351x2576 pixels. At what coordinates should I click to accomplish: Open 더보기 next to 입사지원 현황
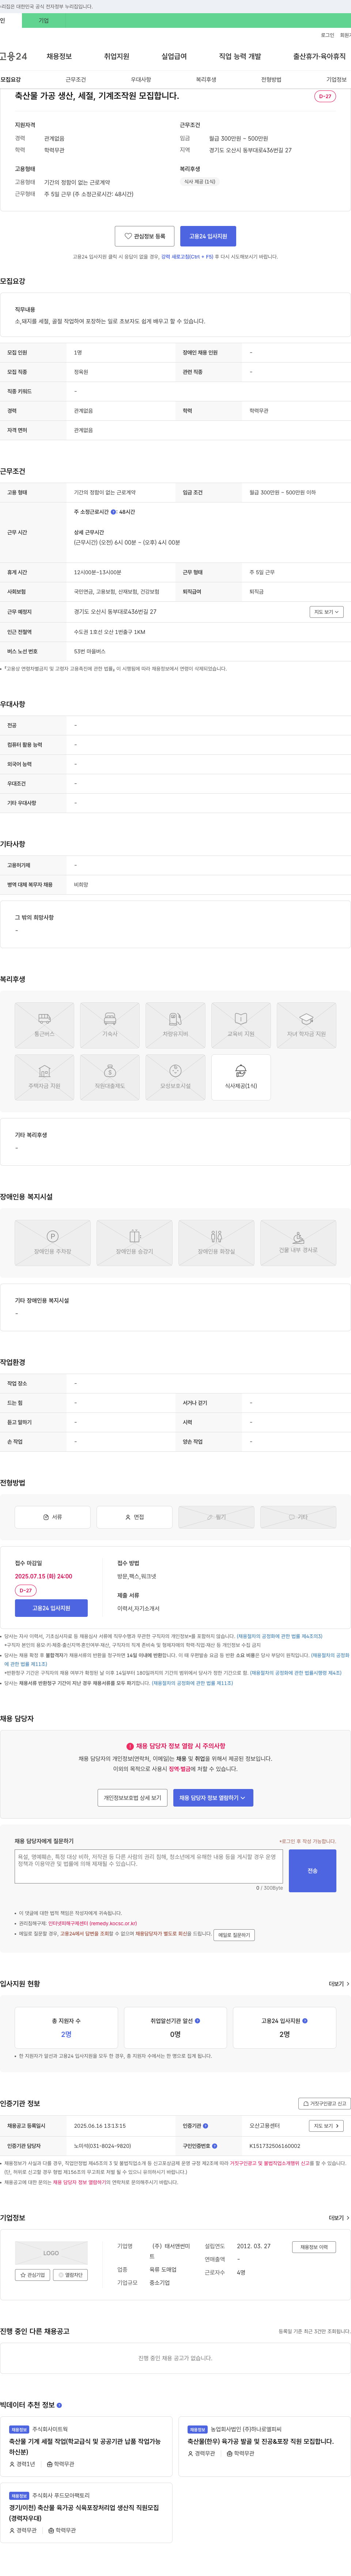[338, 1984]
